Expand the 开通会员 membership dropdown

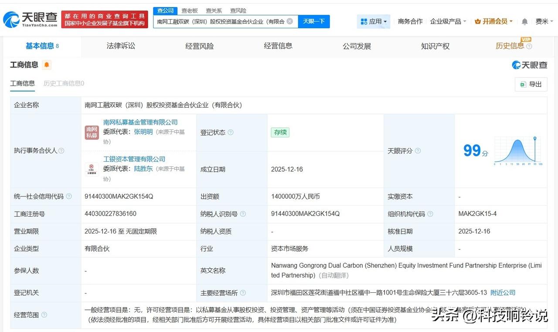(x=493, y=21)
